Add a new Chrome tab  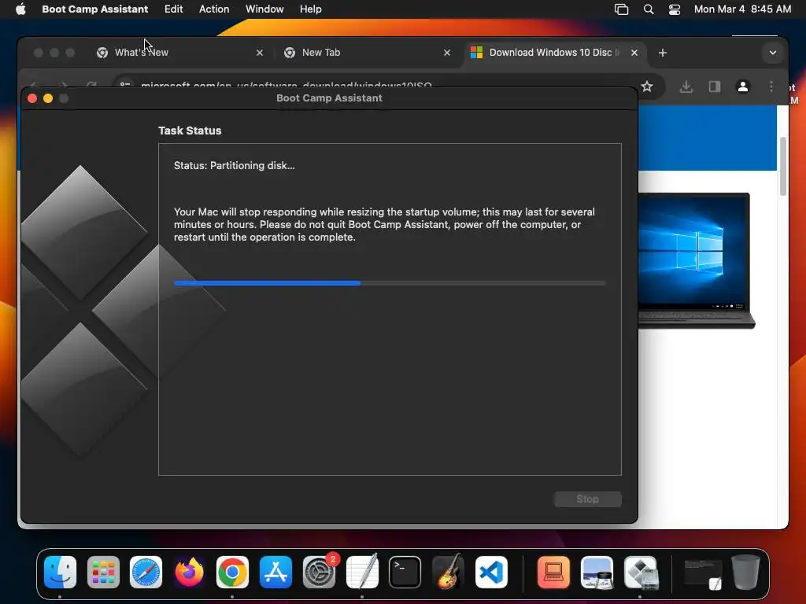coord(662,53)
